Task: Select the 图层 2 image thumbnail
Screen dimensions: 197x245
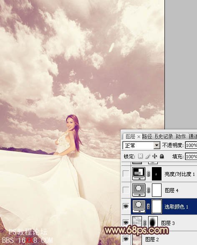Action: pyautogui.click(x=137, y=239)
